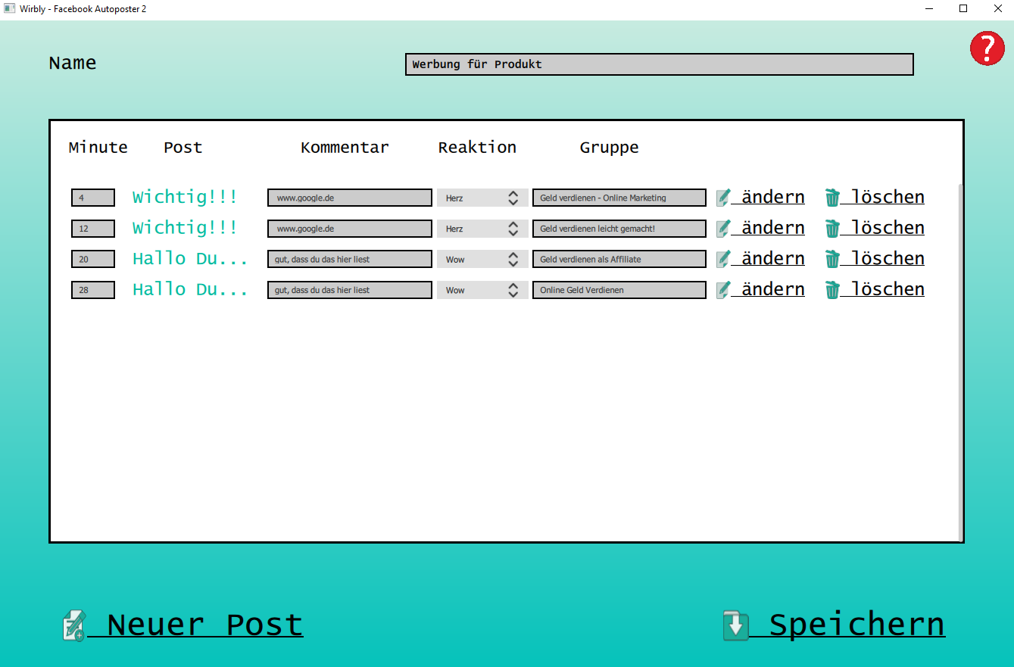Image resolution: width=1014 pixels, height=667 pixels.
Task: Click the pencil edit icon in the minute 28 row
Action: point(723,290)
